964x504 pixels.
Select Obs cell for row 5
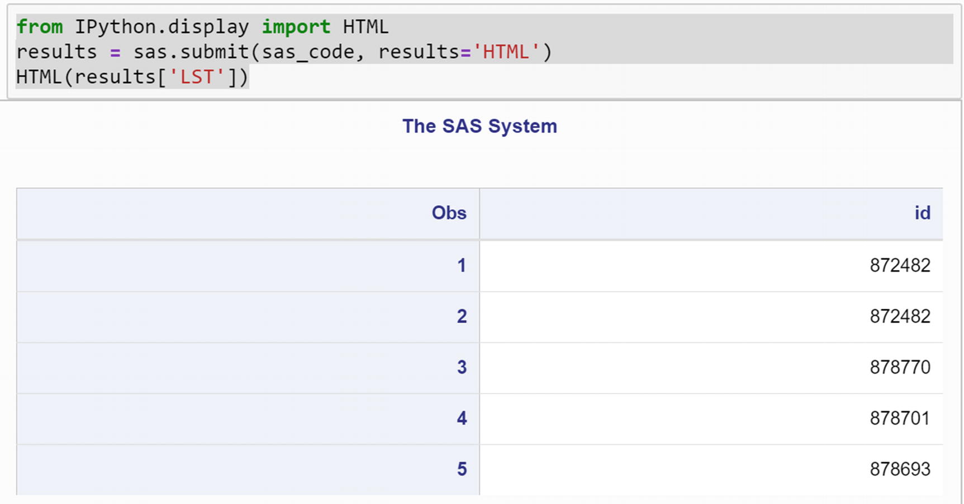pos(248,470)
